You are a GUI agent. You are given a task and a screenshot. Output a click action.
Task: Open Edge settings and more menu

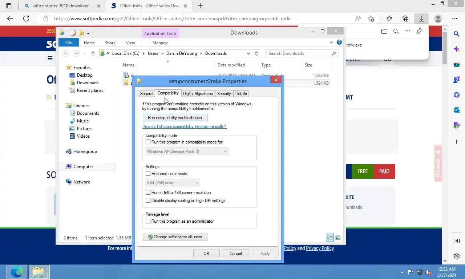pos(455,19)
